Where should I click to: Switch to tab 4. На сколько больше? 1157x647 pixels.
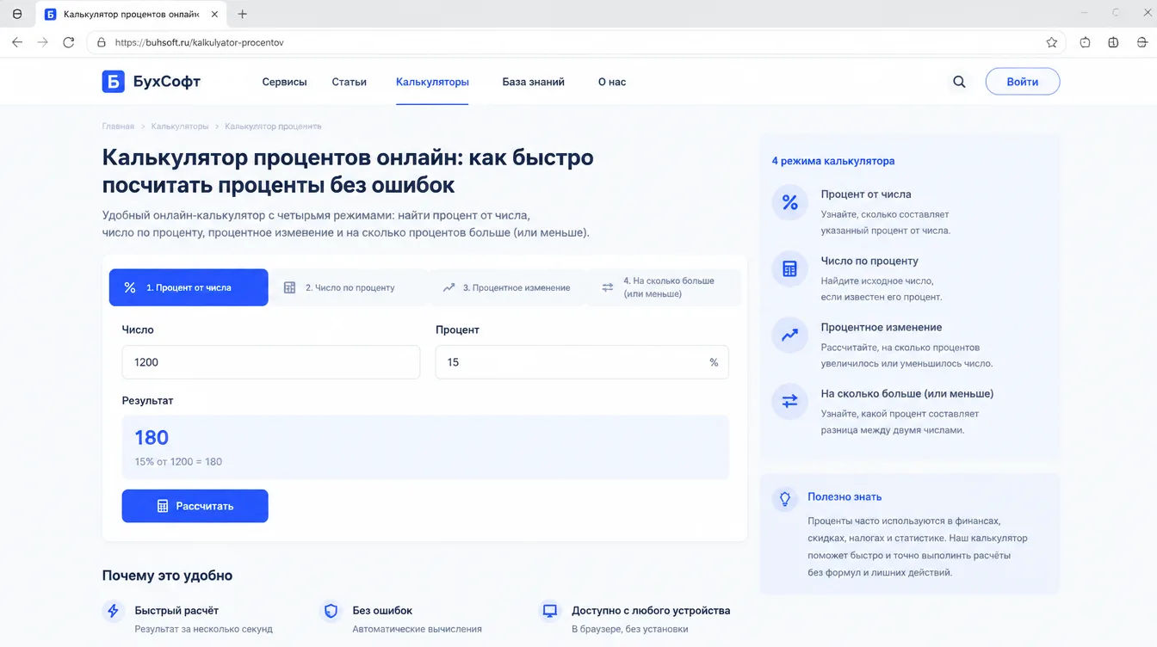pyautogui.click(x=664, y=287)
